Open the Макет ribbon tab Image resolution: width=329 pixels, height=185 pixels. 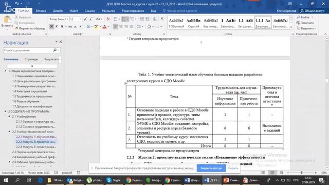coord(74,11)
